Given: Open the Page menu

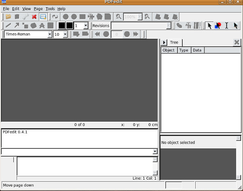Looking at the screenshot, I should (38, 9).
